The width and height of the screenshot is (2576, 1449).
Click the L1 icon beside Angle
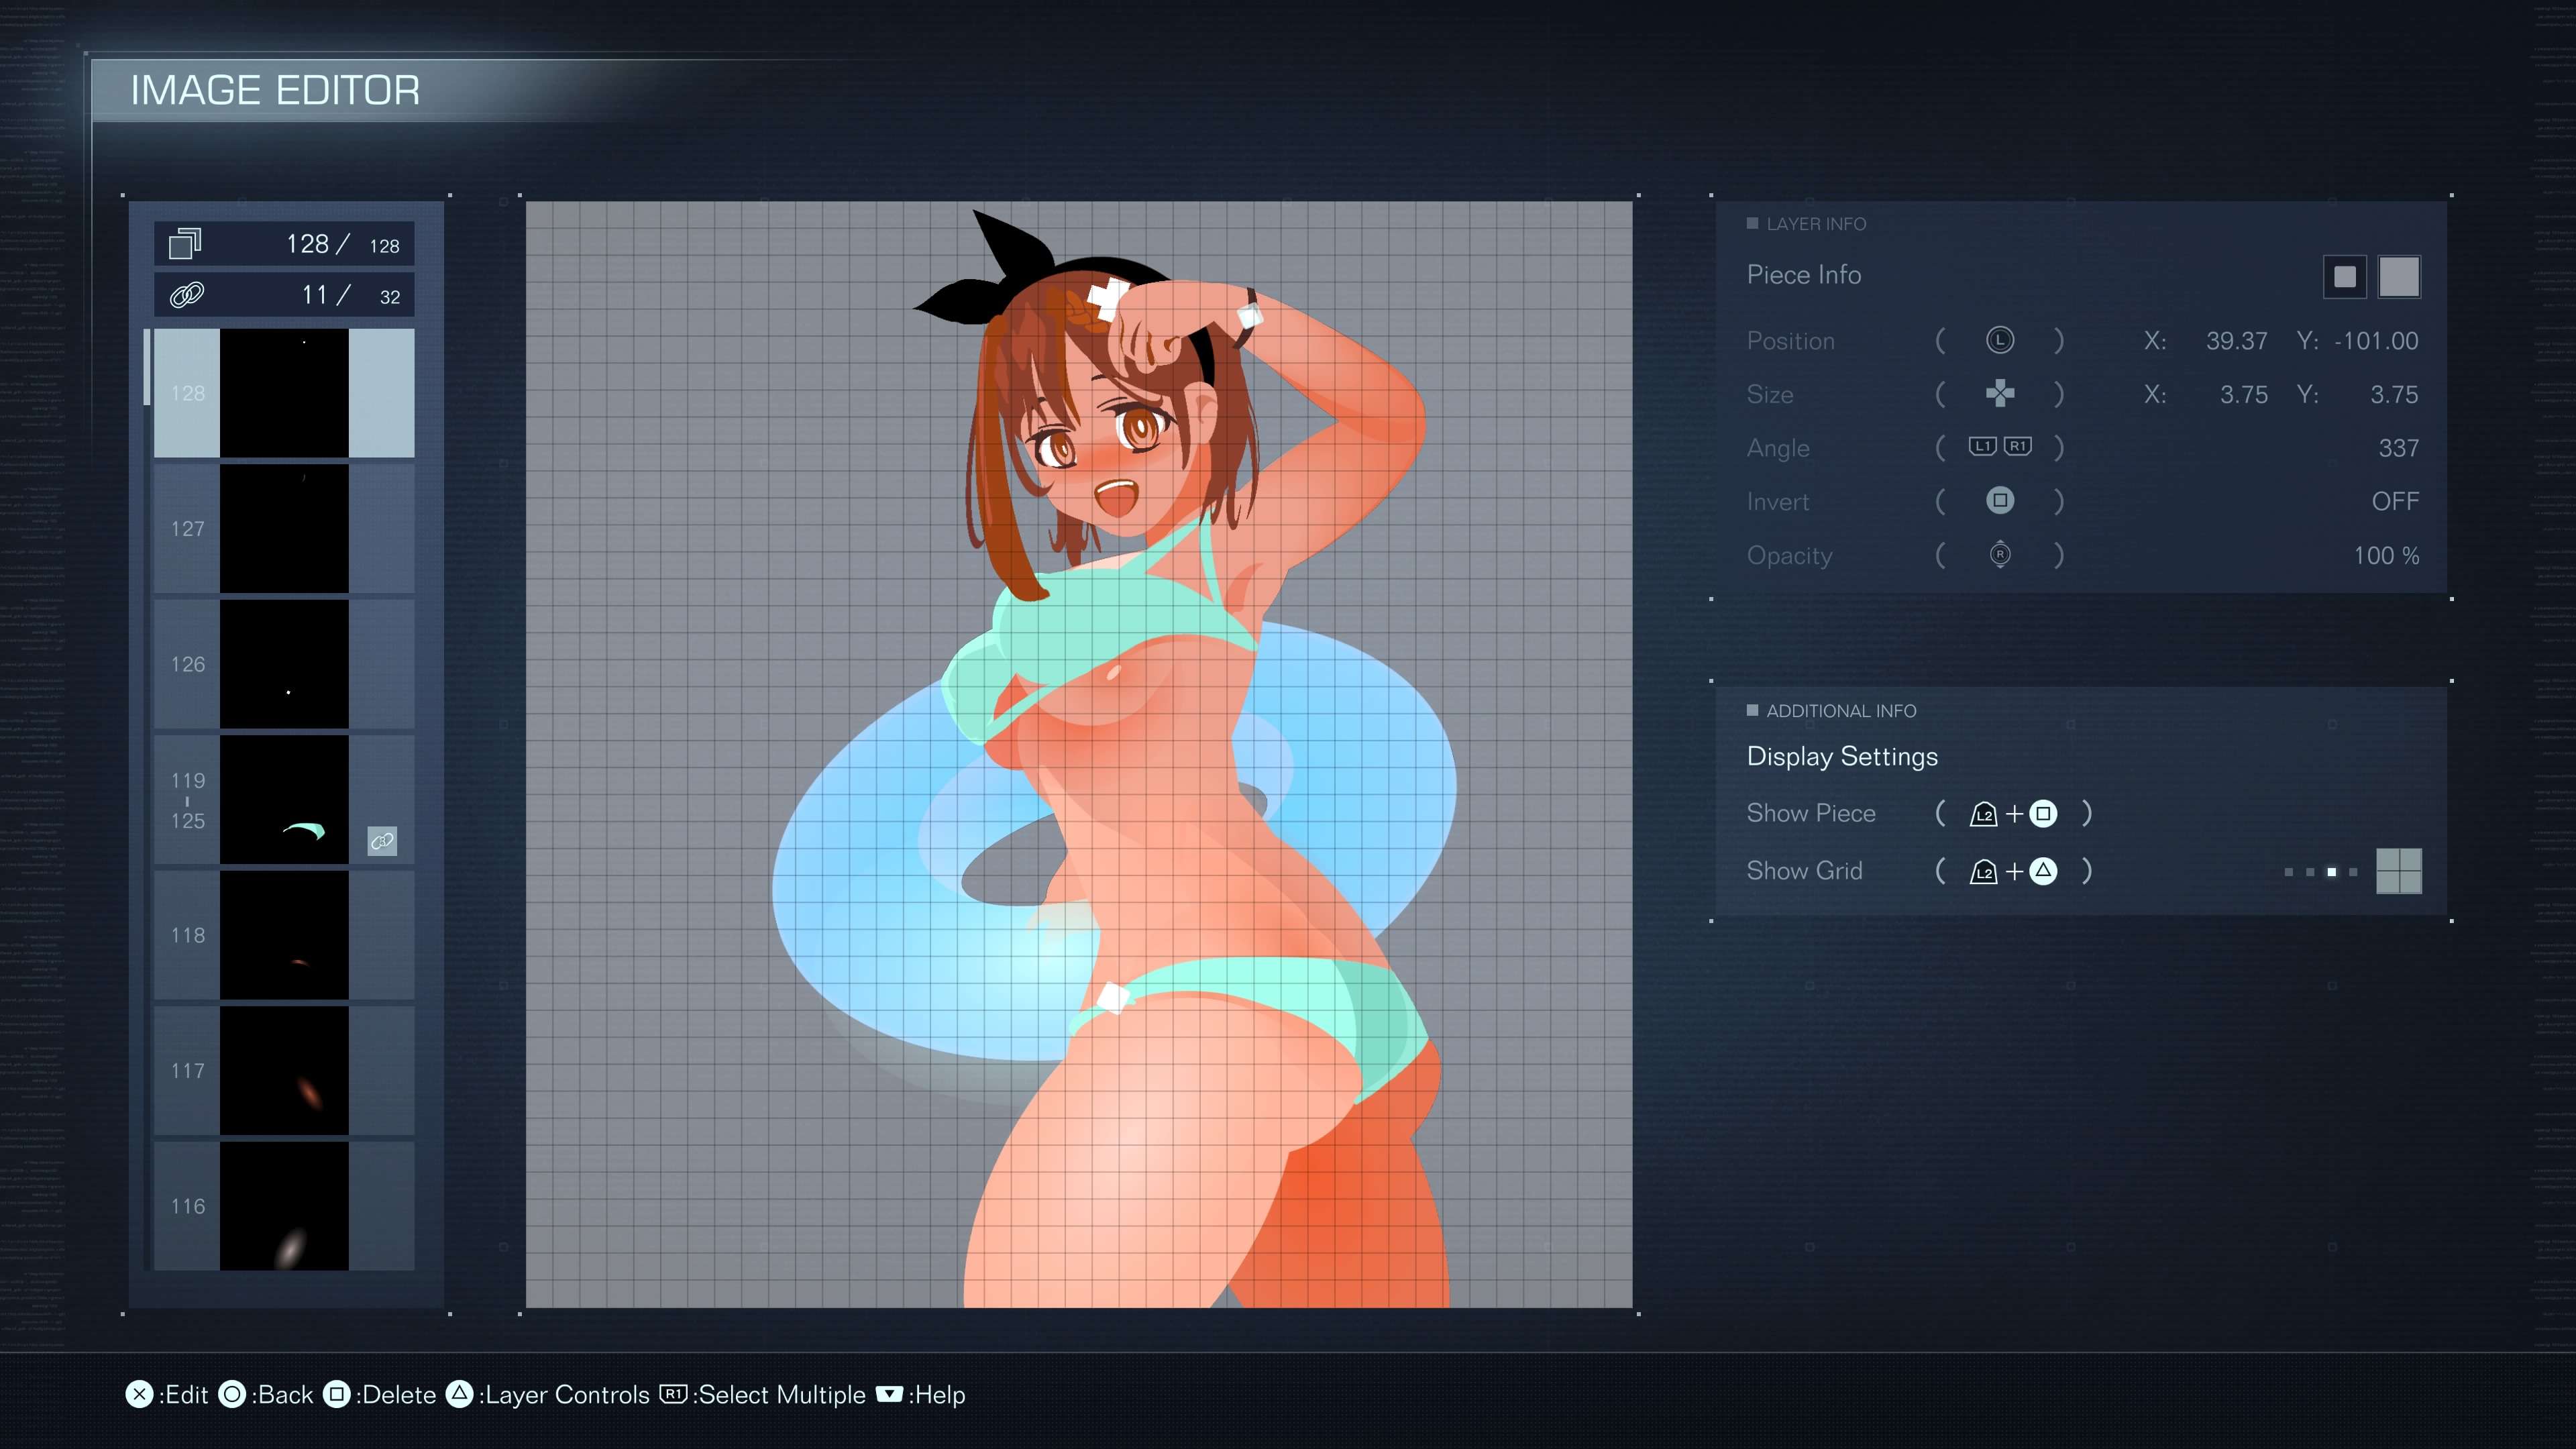(x=1982, y=447)
